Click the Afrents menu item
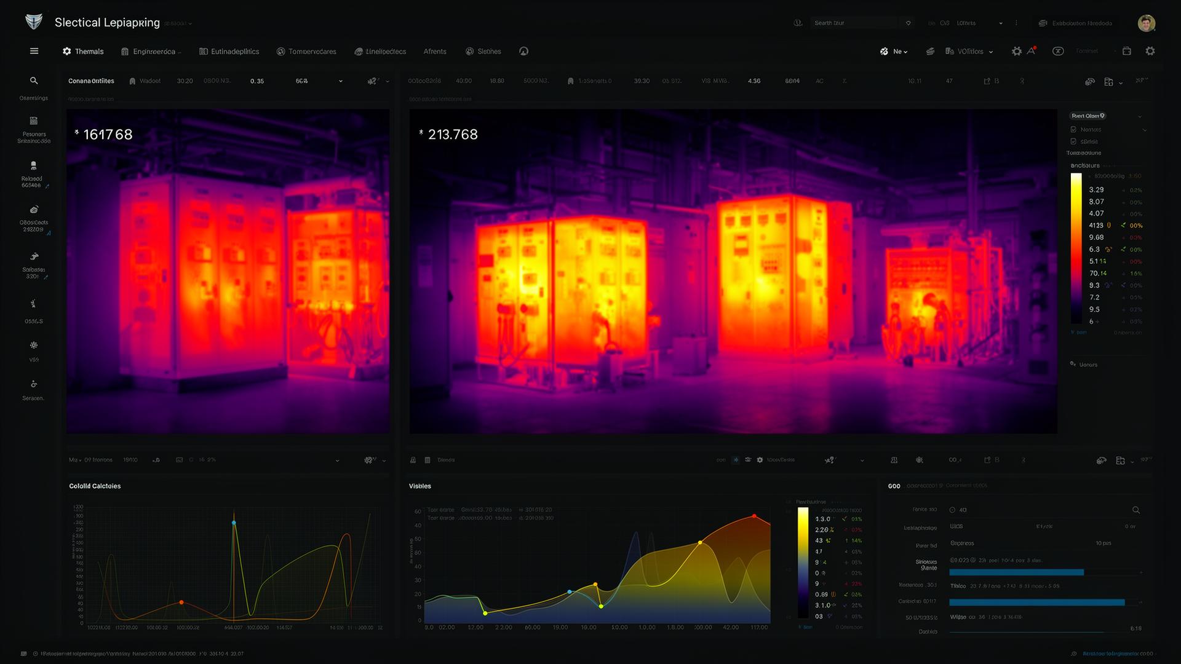The image size is (1181, 664). [x=435, y=52]
